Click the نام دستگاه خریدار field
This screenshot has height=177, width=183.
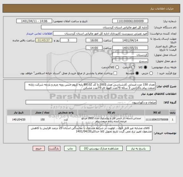point(95,27)
